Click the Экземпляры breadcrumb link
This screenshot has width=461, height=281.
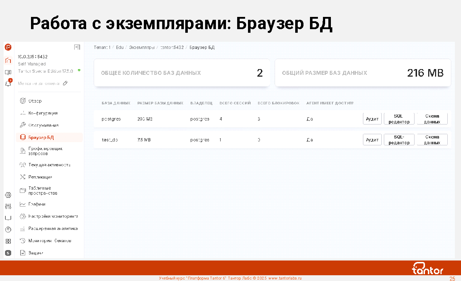(x=142, y=47)
